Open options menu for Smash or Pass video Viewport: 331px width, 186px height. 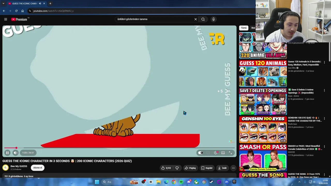(324, 147)
